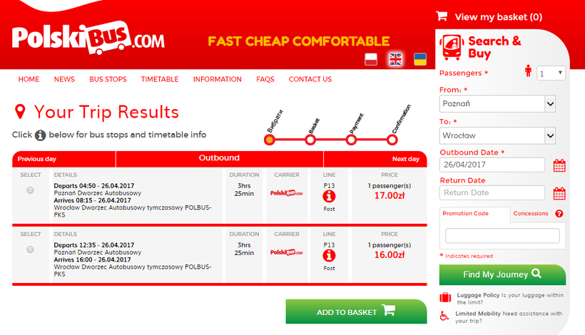Click the 16.00zł price
This screenshot has width=585, height=335.
[x=389, y=255]
